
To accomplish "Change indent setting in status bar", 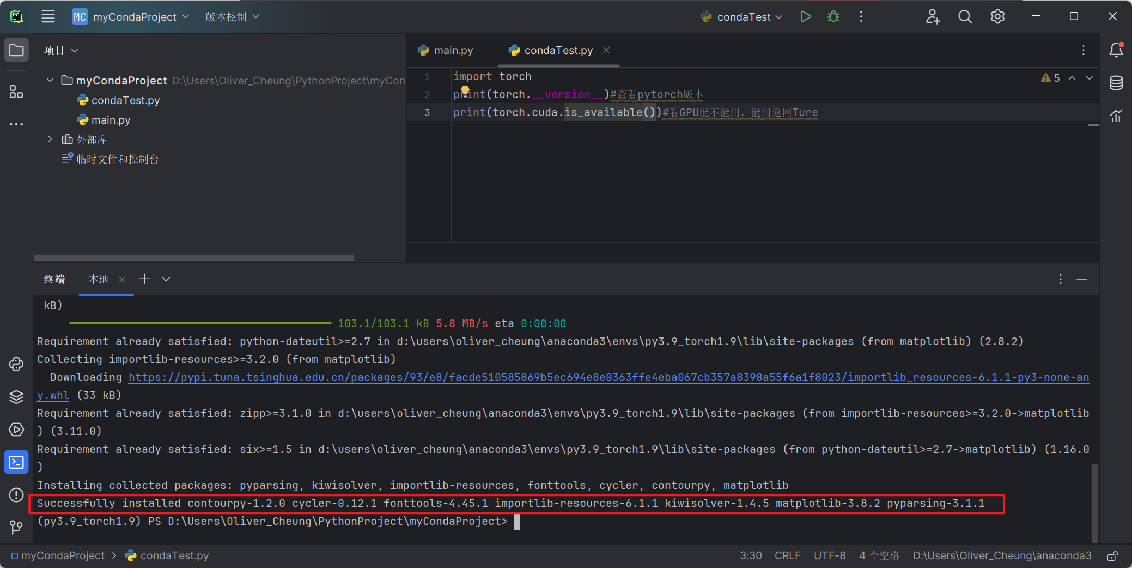I will (879, 556).
